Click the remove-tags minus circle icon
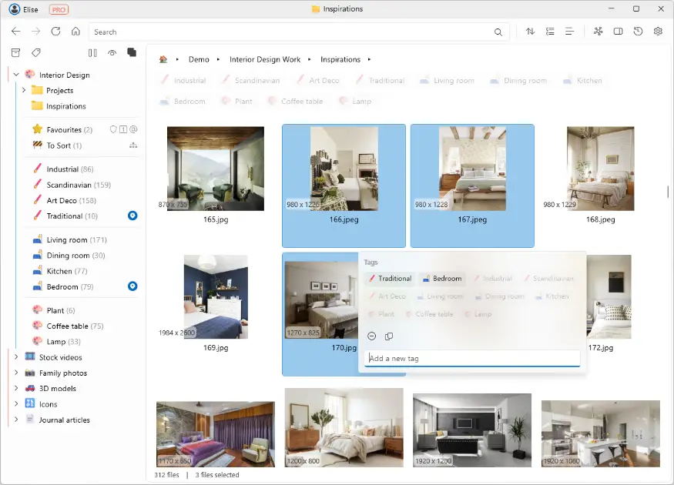 (x=371, y=336)
